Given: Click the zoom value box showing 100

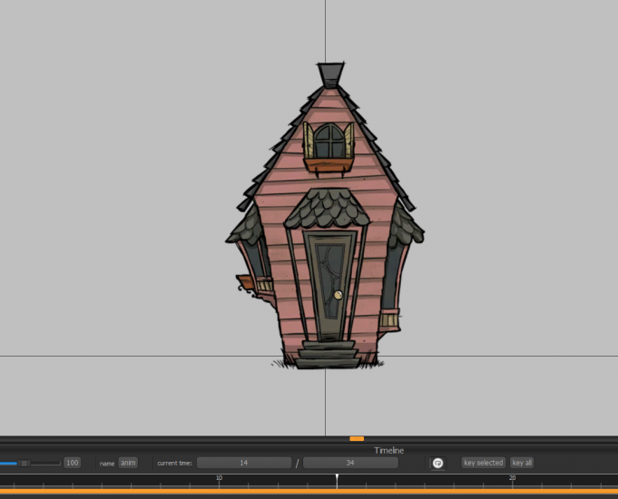Looking at the screenshot, I should [x=72, y=463].
